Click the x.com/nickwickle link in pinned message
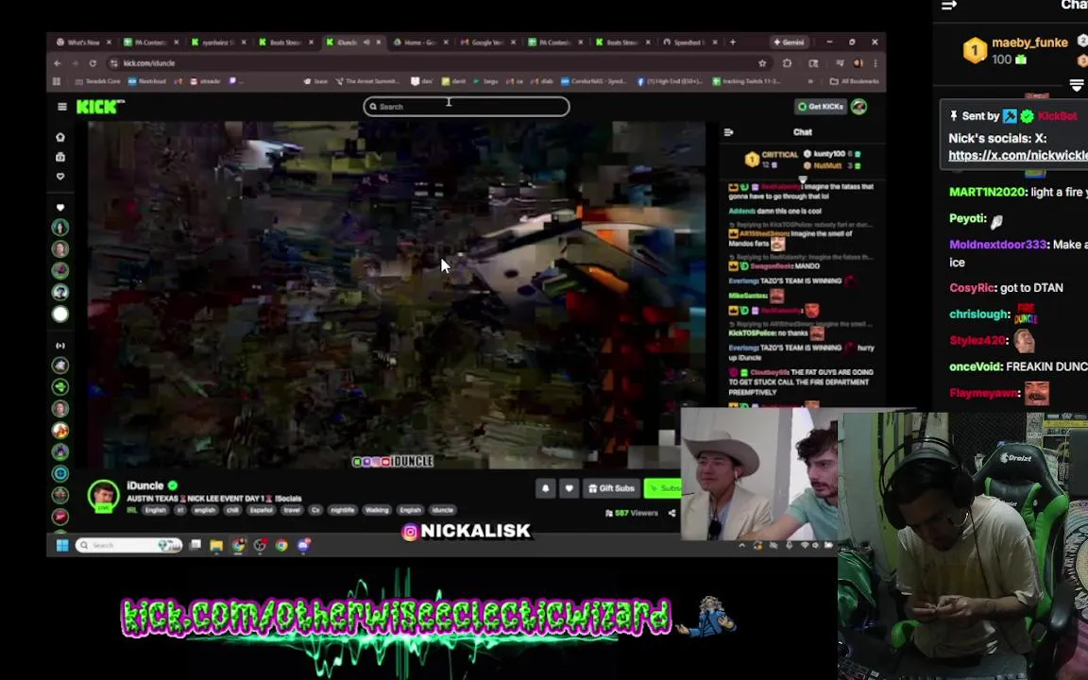Screen dimensions: 1088x680 coord(1018,156)
